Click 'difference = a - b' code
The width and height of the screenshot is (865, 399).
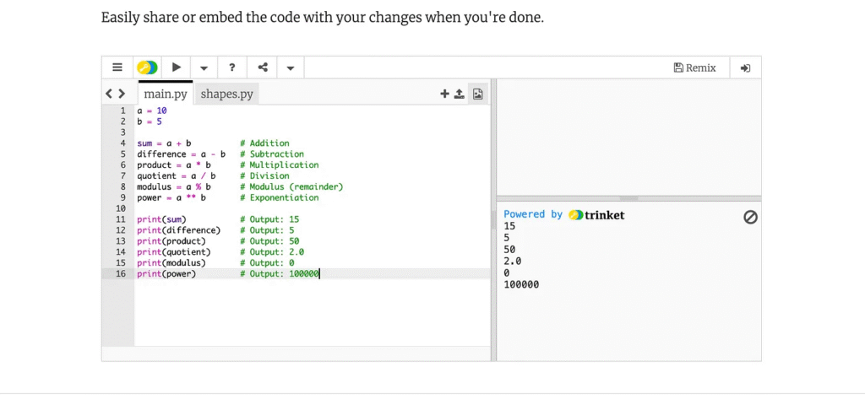181,154
